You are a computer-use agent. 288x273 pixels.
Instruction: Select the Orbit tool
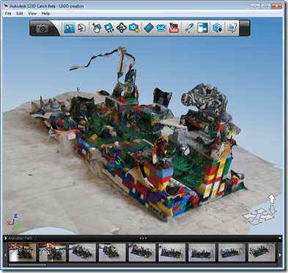(122, 28)
